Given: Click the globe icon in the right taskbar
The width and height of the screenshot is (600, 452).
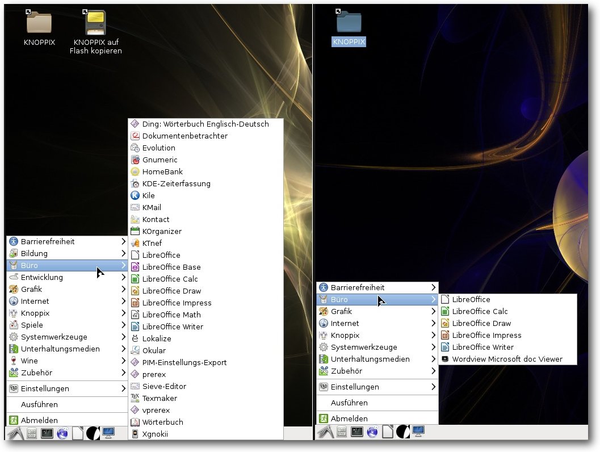Looking at the screenshot, I should click(372, 432).
